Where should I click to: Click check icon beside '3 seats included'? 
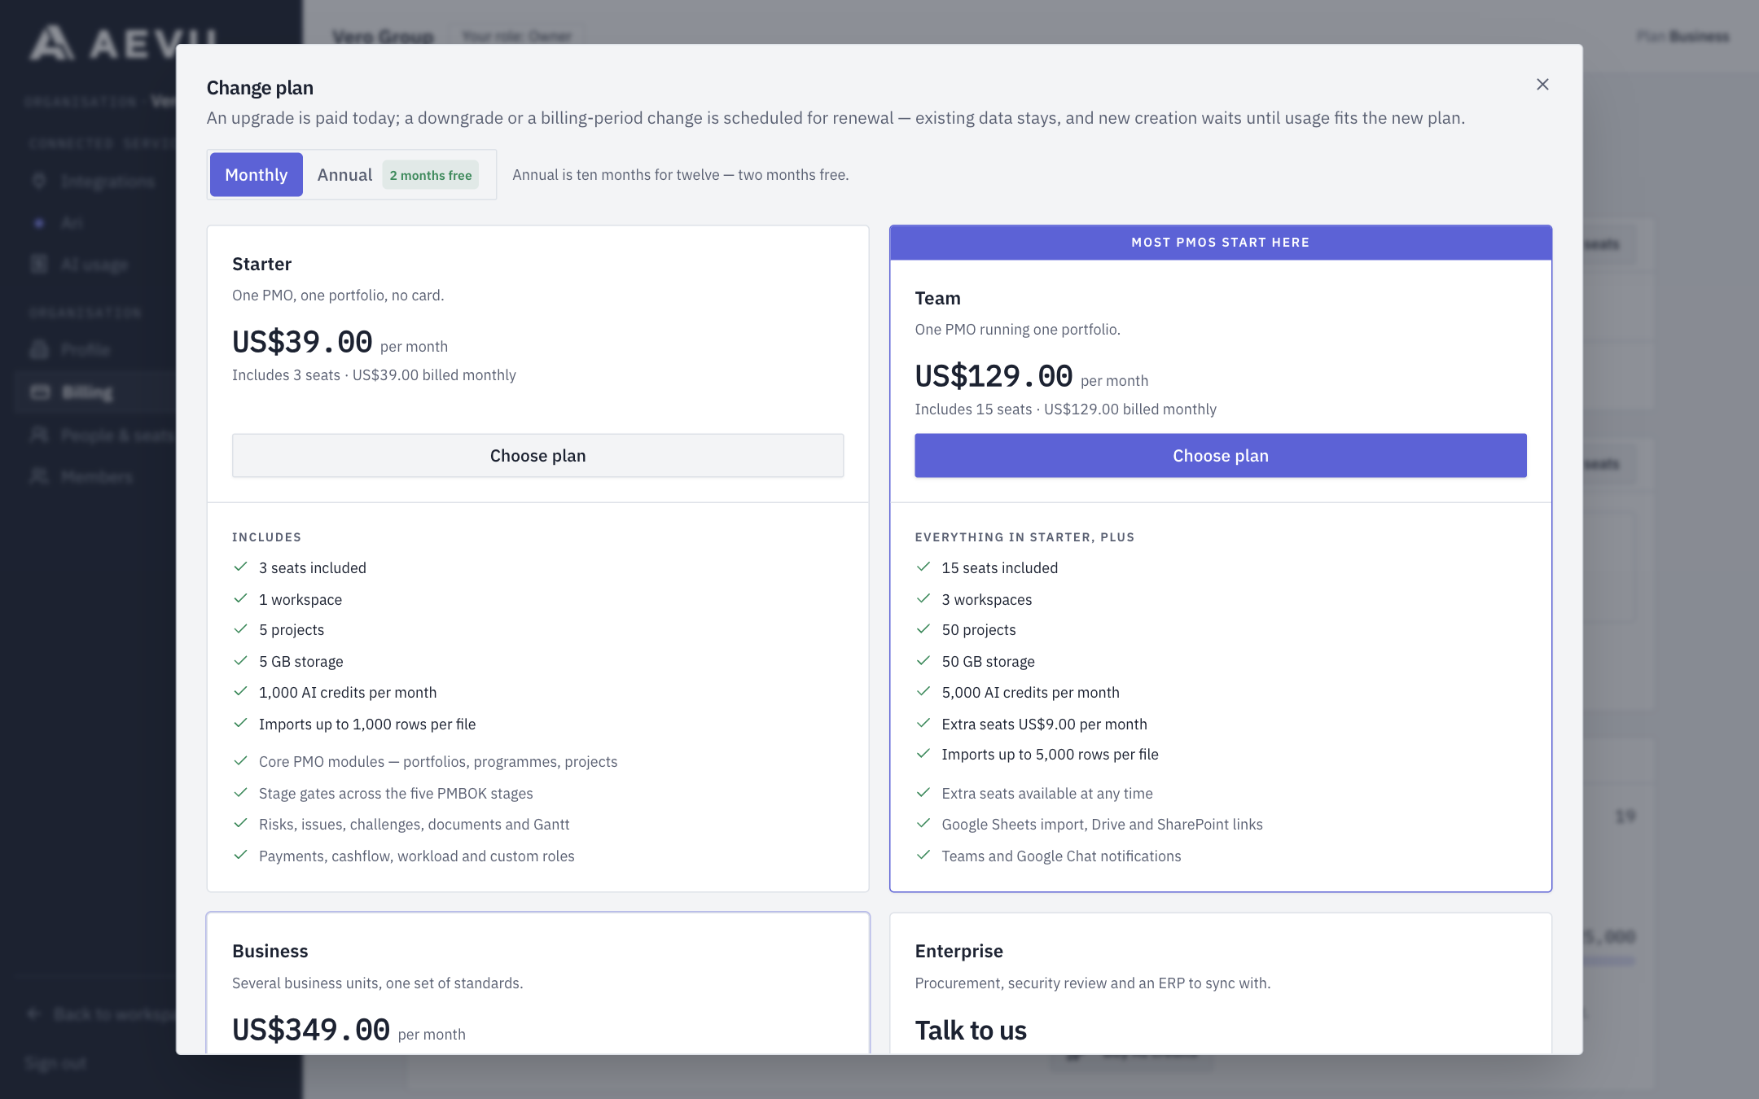pyautogui.click(x=240, y=567)
